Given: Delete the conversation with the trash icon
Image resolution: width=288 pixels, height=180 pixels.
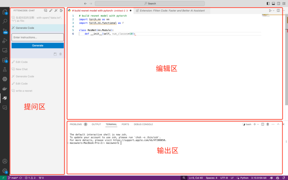Looking at the screenshot, I should click(x=60, y=54).
